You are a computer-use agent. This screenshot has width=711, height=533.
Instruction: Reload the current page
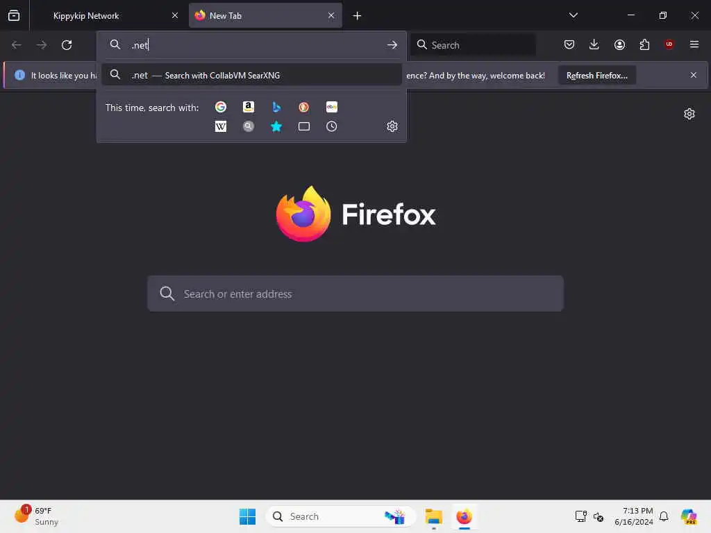(67, 45)
